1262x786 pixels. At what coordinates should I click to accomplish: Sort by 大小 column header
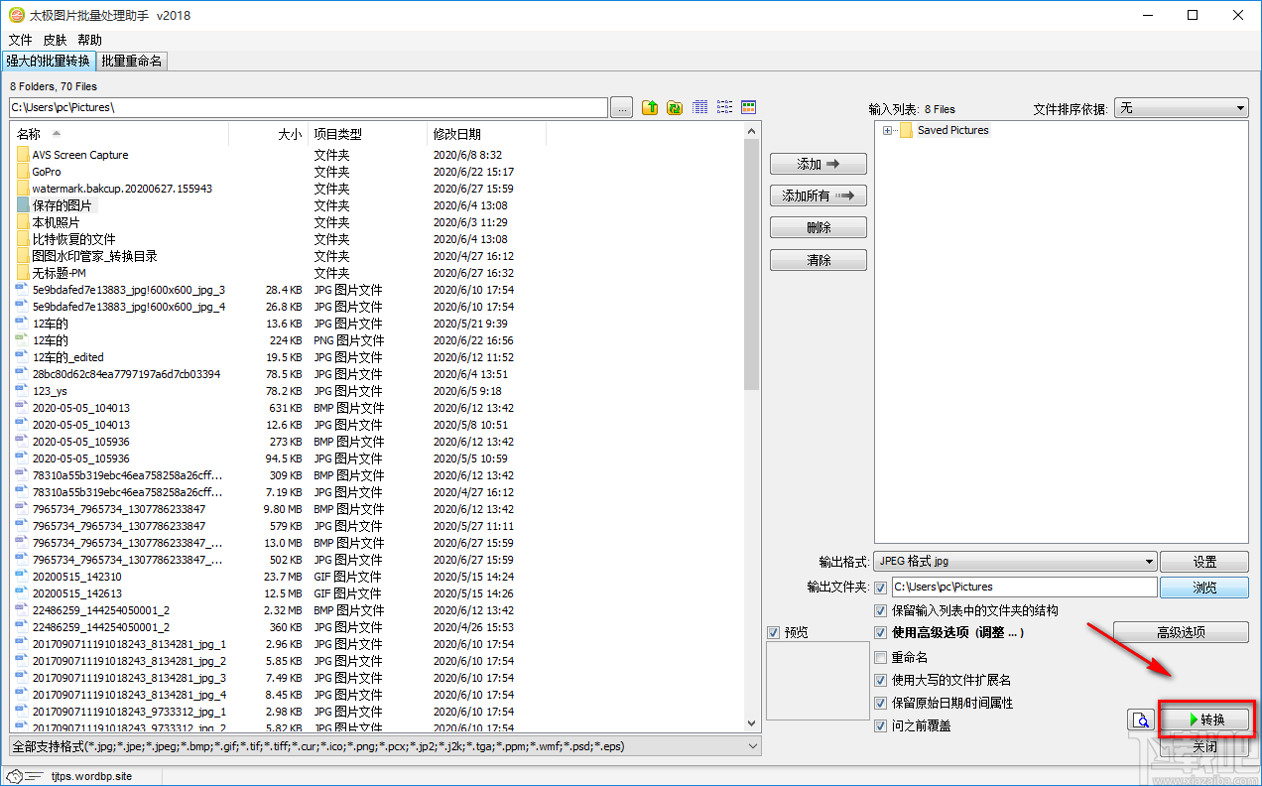tap(268, 134)
